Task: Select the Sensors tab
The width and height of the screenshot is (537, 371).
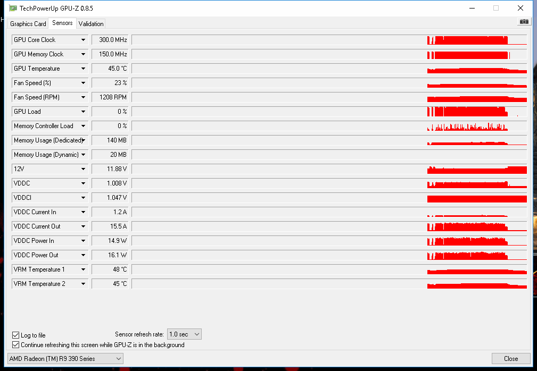Action: 62,23
